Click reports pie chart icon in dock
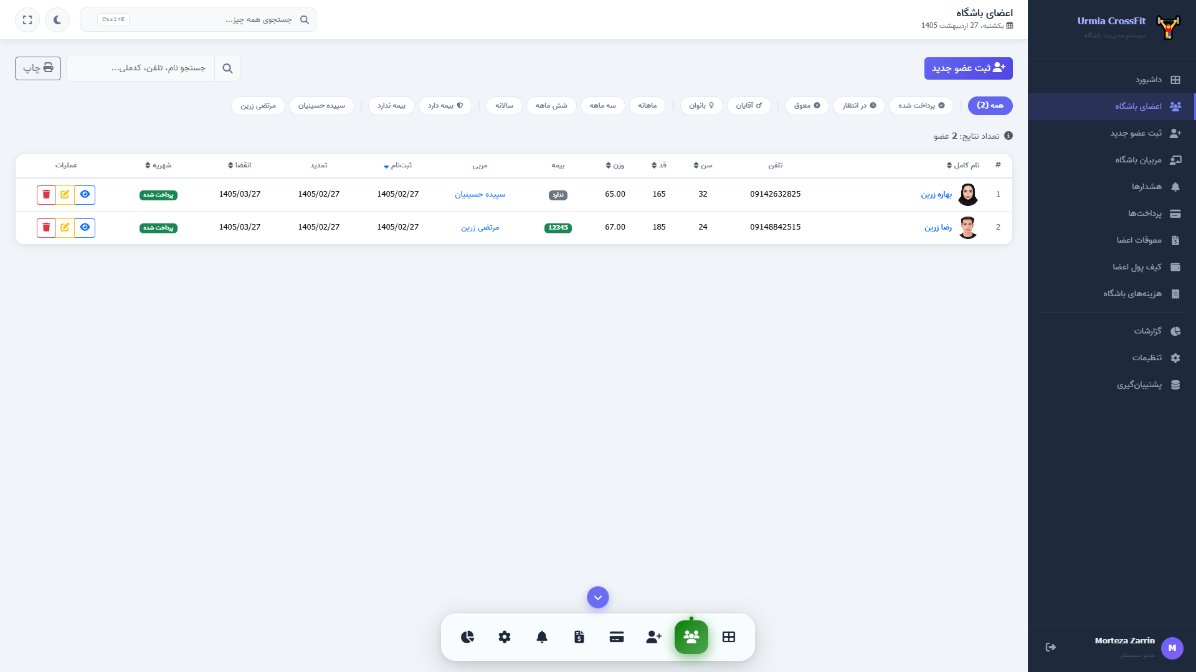 [x=467, y=637]
